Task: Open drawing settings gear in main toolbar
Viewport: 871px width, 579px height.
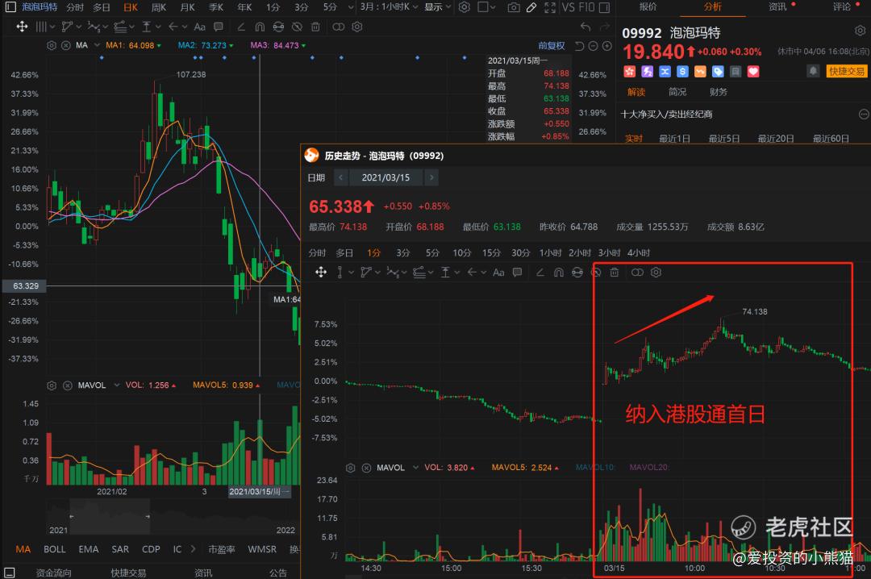Action: pyautogui.click(x=357, y=26)
